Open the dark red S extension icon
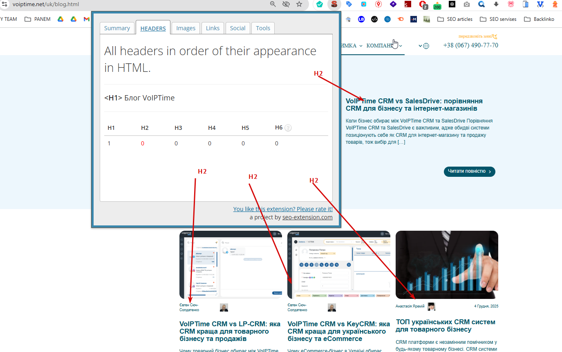The height and width of the screenshot is (352, 562). pyautogui.click(x=408, y=4)
